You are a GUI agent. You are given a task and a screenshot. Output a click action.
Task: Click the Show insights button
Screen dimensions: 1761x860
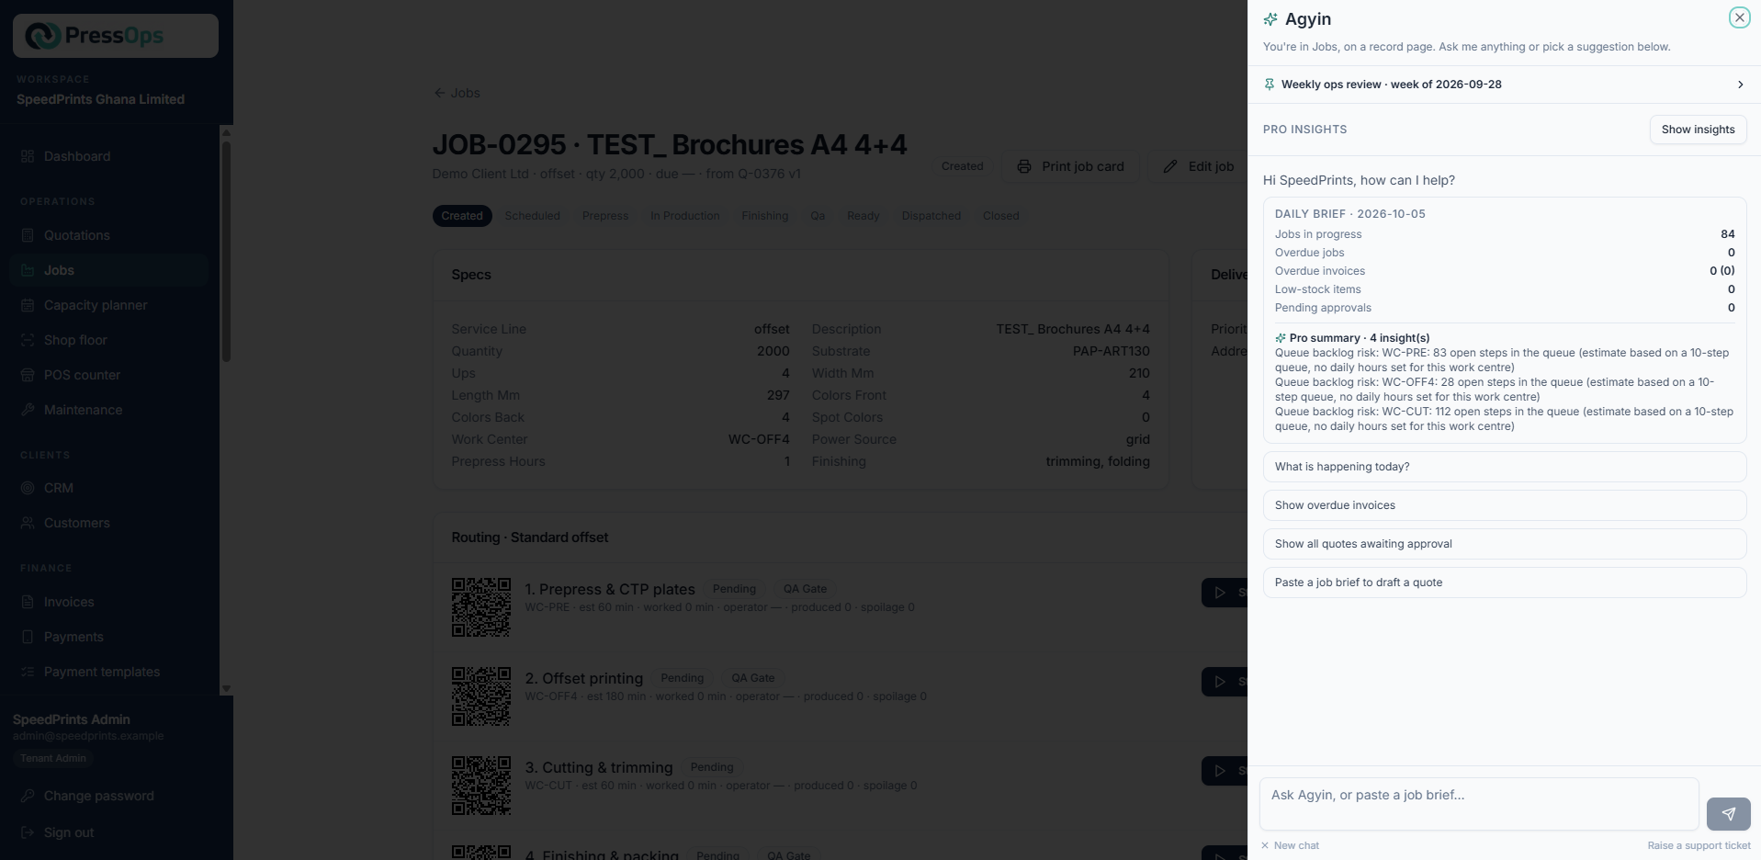tap(1698, 130)
